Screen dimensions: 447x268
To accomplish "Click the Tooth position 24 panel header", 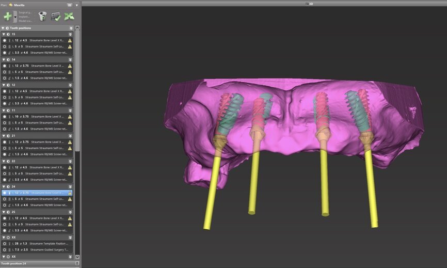I will coord(36,263).
